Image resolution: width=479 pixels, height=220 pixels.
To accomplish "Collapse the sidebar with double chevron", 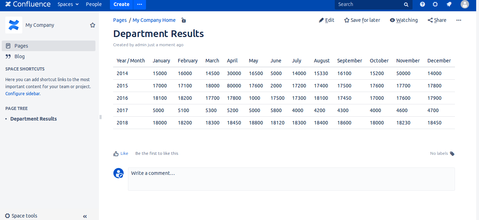I will tap(85, 216).
